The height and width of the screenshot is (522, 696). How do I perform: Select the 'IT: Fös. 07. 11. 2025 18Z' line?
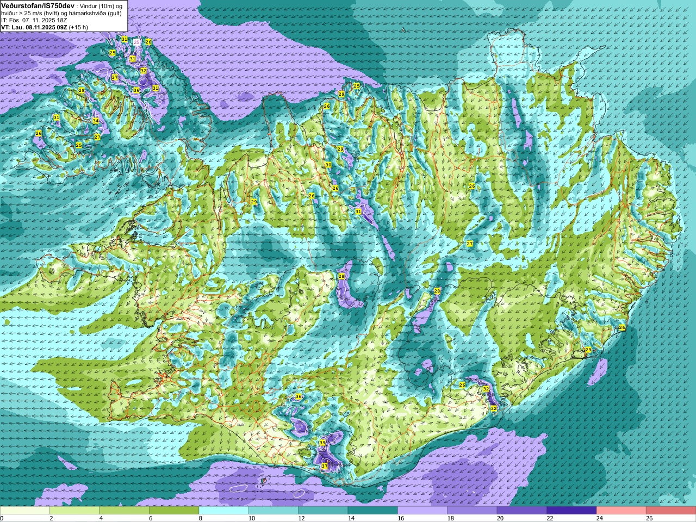34,20
